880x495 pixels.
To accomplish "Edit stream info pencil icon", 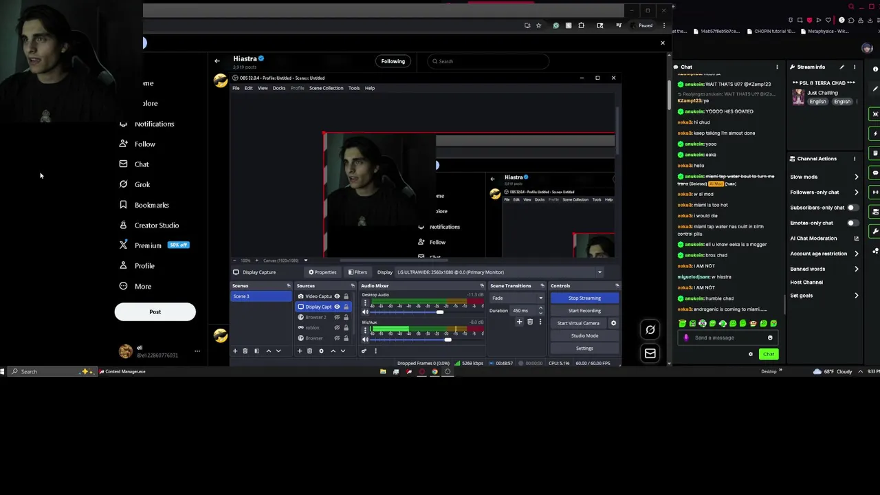I will [841, 67].
